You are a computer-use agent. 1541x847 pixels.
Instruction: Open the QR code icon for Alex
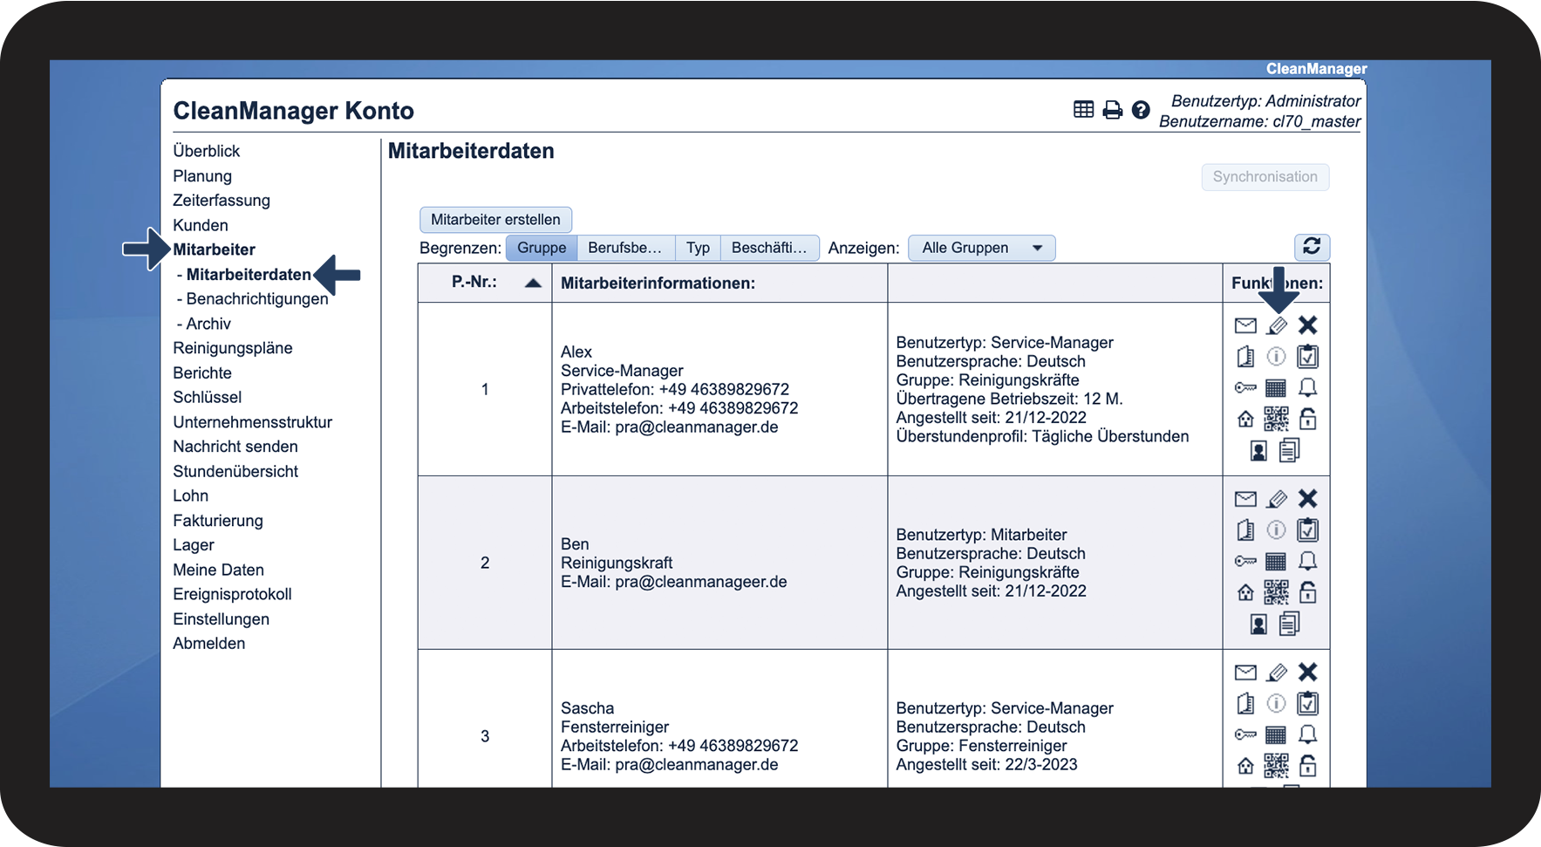[x=1276, y=420]
